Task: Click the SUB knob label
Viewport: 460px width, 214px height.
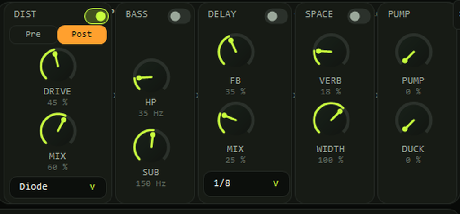Action: pyautogui.click(x=151, y=172)
